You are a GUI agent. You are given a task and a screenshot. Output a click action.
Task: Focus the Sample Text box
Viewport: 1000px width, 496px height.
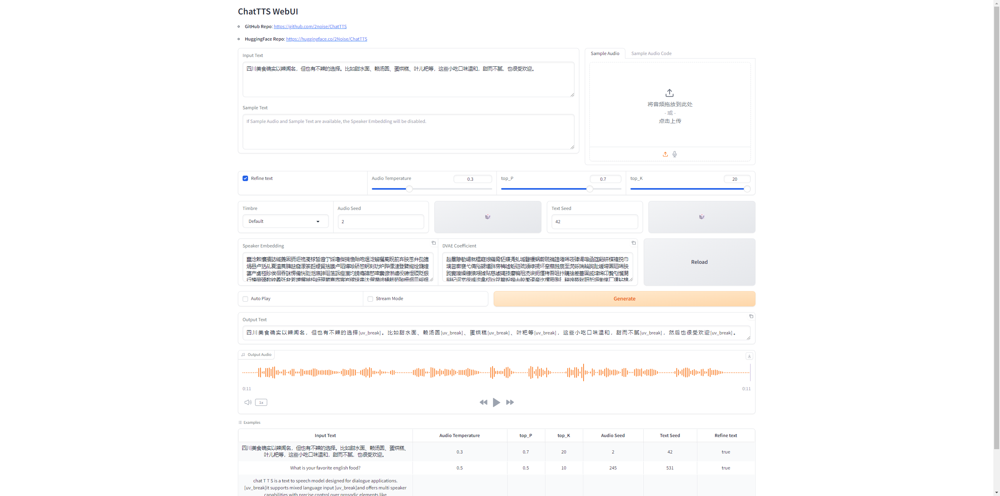408,132
